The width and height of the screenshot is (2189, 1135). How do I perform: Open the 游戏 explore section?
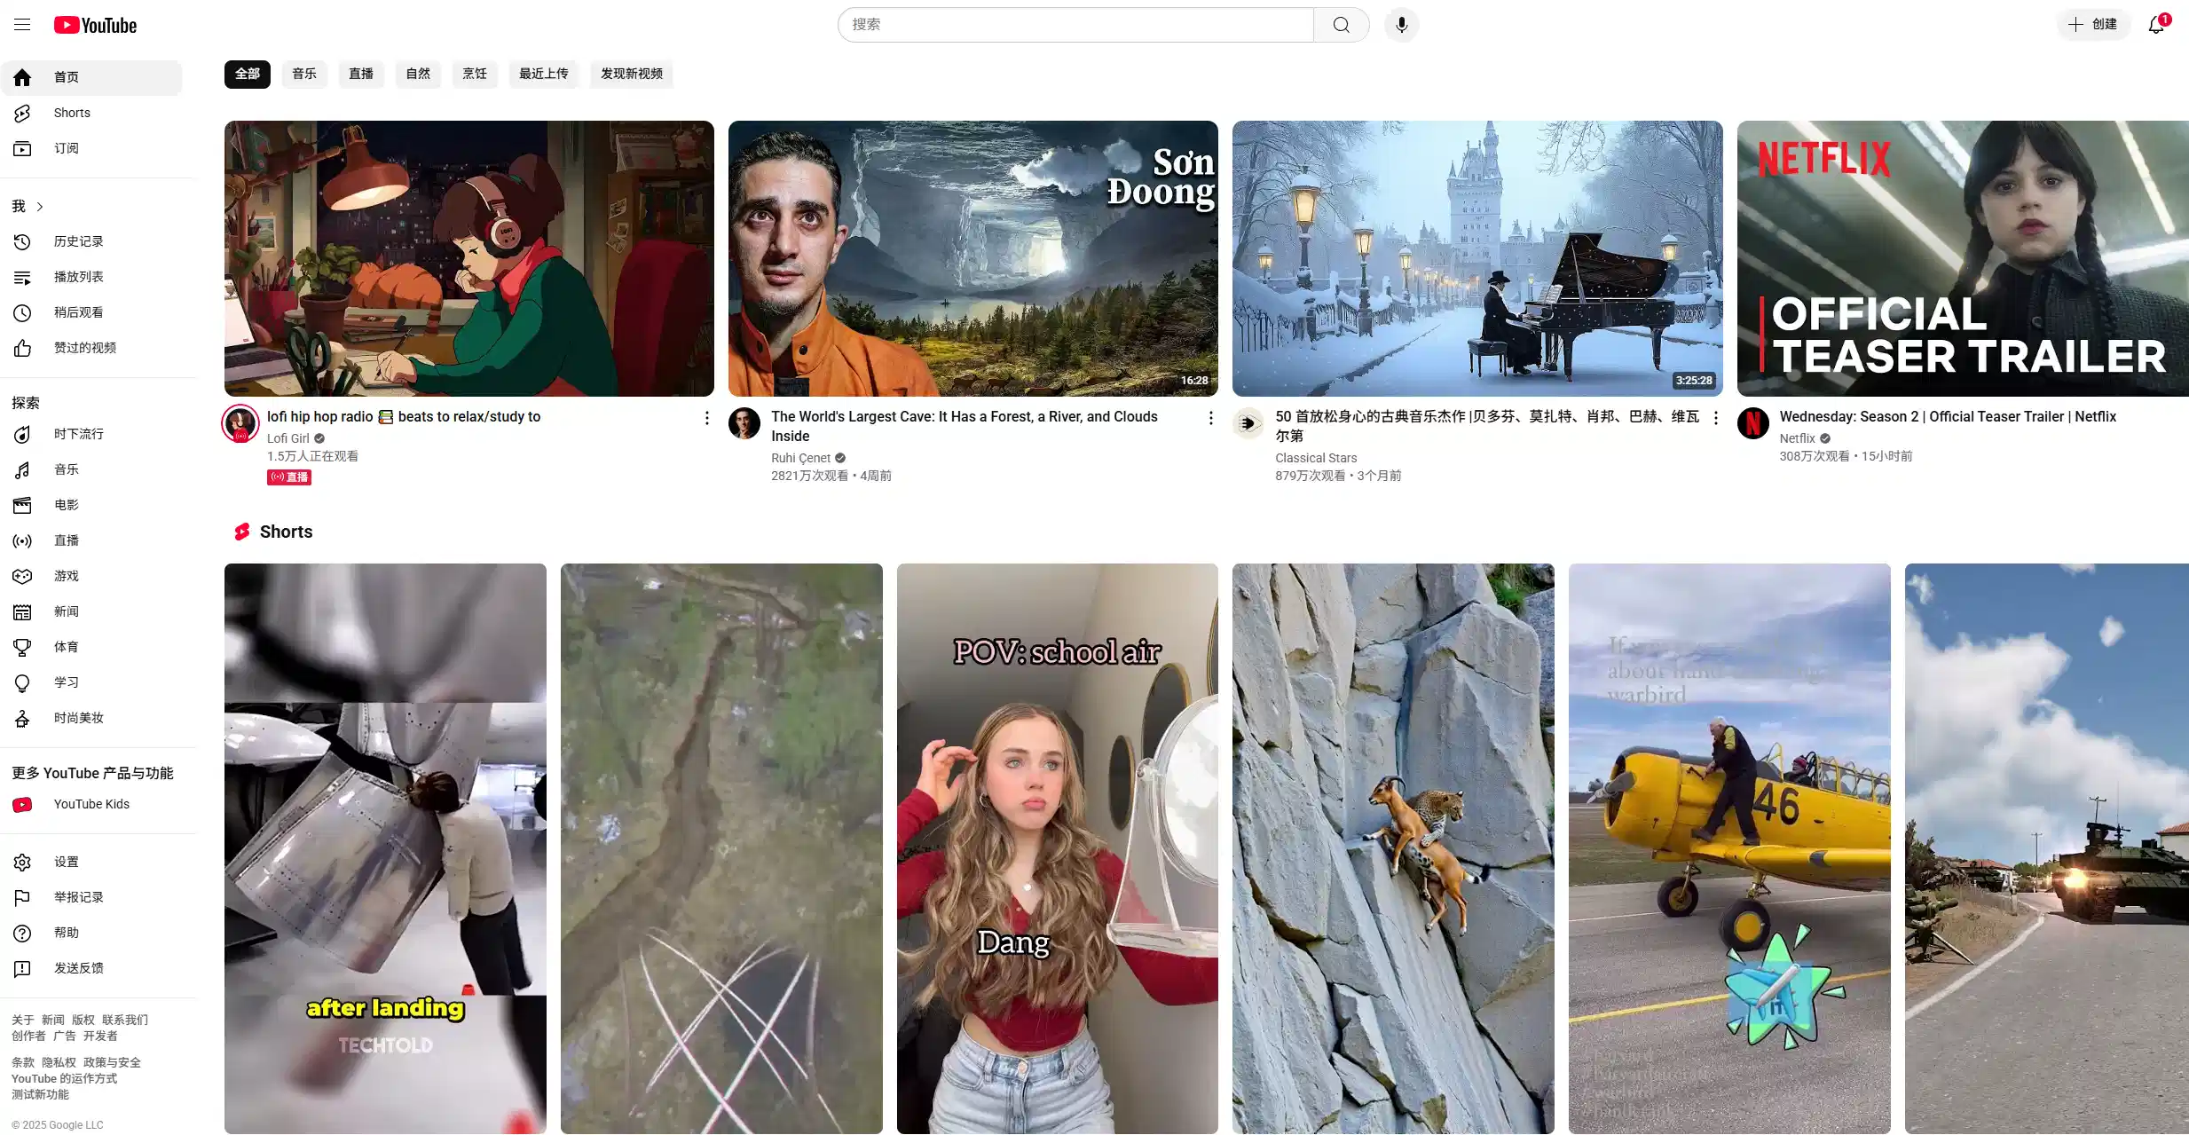[x=66, y=576]
